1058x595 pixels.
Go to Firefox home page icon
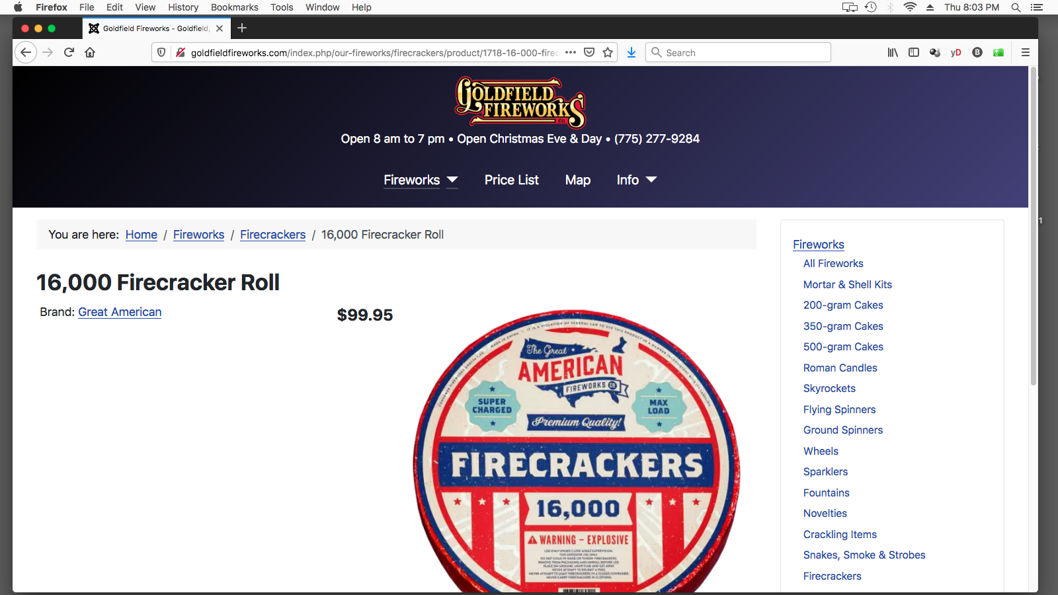click(x=90, y=52)
